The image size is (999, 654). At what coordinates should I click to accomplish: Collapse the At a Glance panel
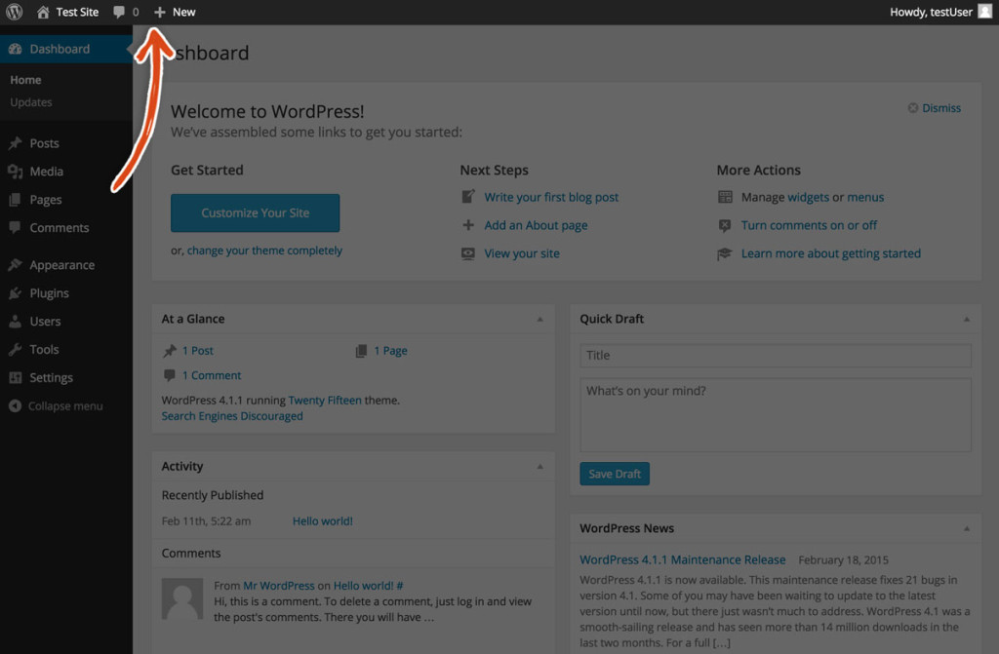(539, 319)
